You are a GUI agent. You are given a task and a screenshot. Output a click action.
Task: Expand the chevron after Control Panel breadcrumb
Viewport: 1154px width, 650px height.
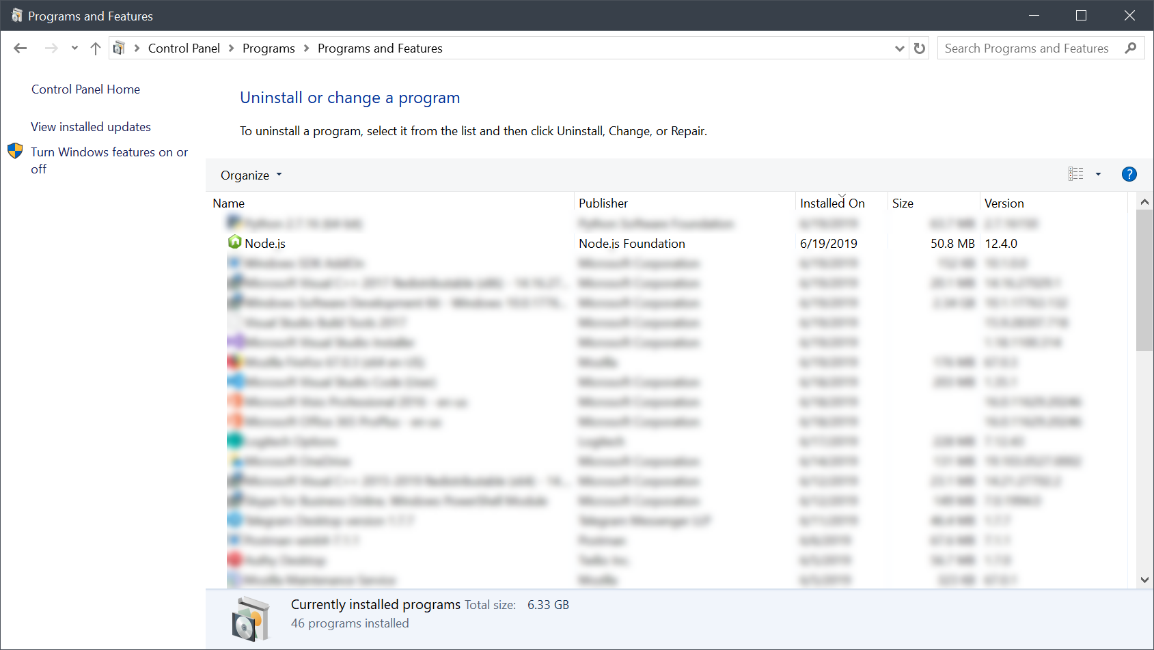coord(231,48)
